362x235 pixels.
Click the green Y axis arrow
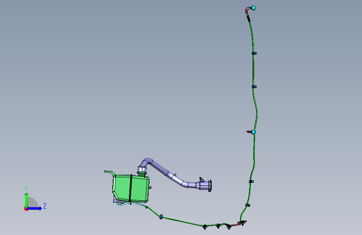pos(27,200)
